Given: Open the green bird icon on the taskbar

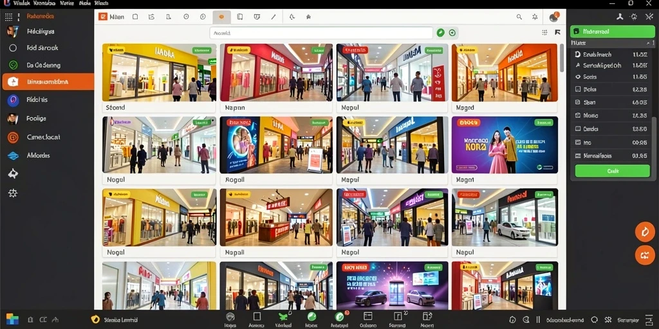Looking at the screenshot, I should (x=283, y=317).
